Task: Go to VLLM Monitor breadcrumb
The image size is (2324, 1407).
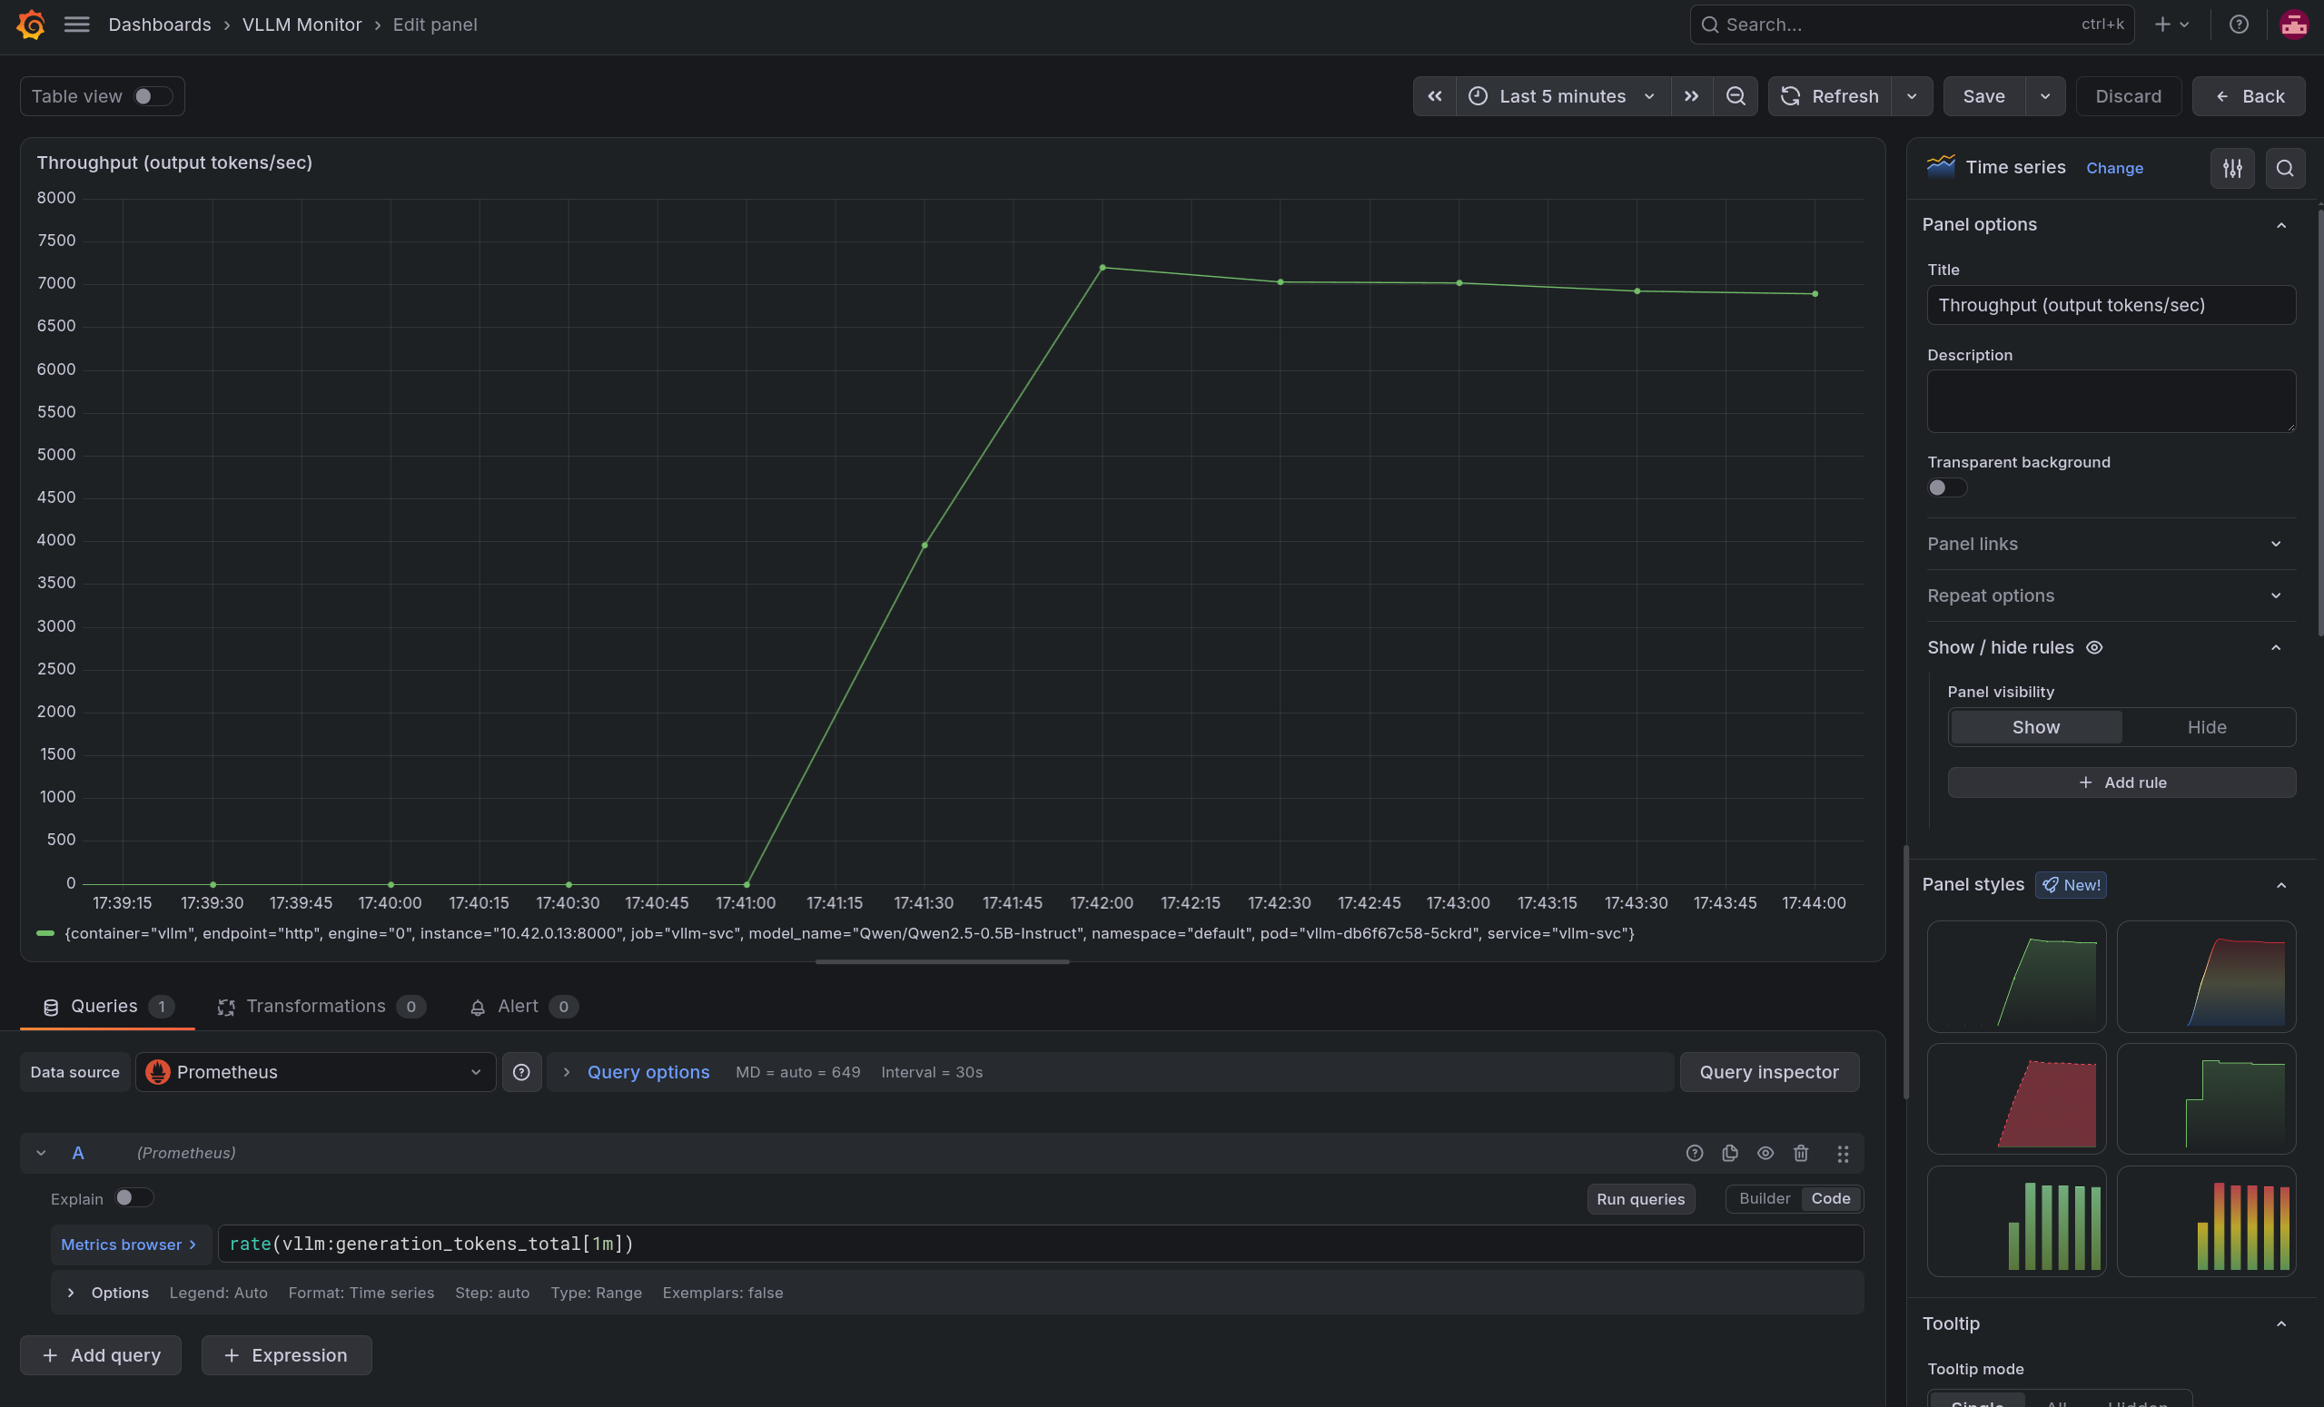Action: [302, 25]
